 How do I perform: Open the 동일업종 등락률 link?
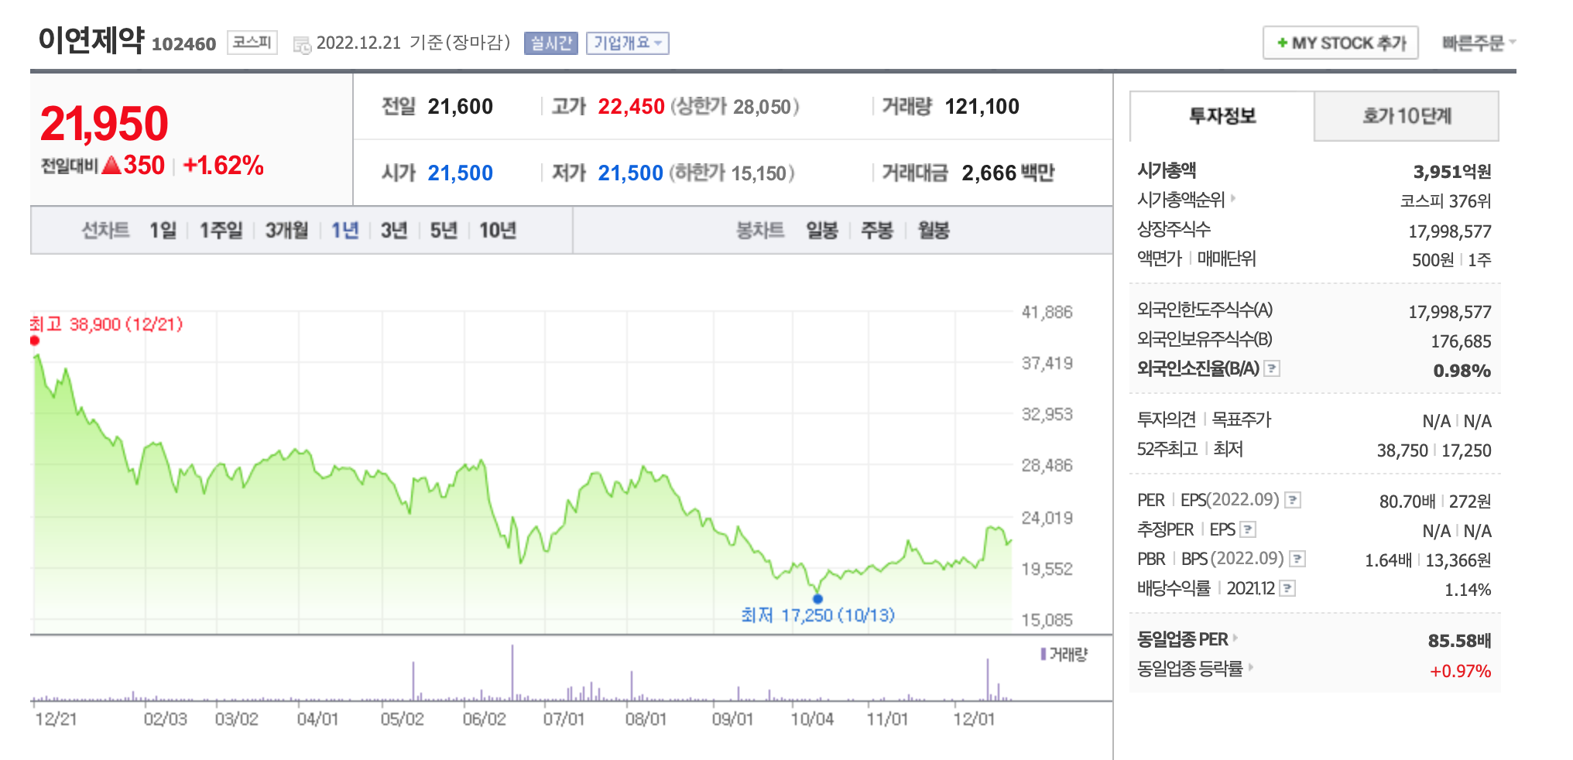[1190, 669]
